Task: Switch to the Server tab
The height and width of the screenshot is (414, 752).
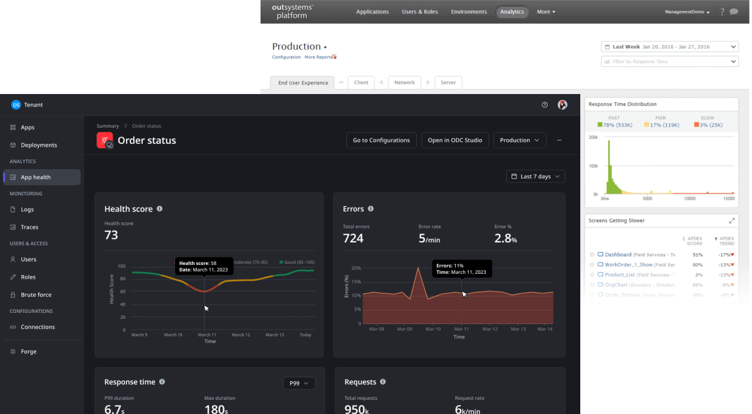Action: [x=448, y=83]
